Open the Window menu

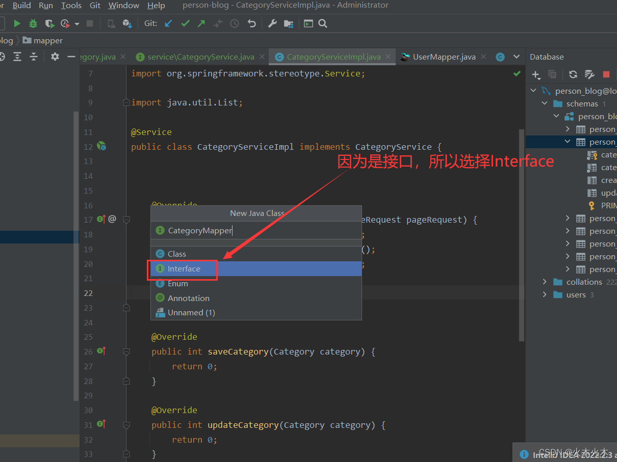coord(124,5)
